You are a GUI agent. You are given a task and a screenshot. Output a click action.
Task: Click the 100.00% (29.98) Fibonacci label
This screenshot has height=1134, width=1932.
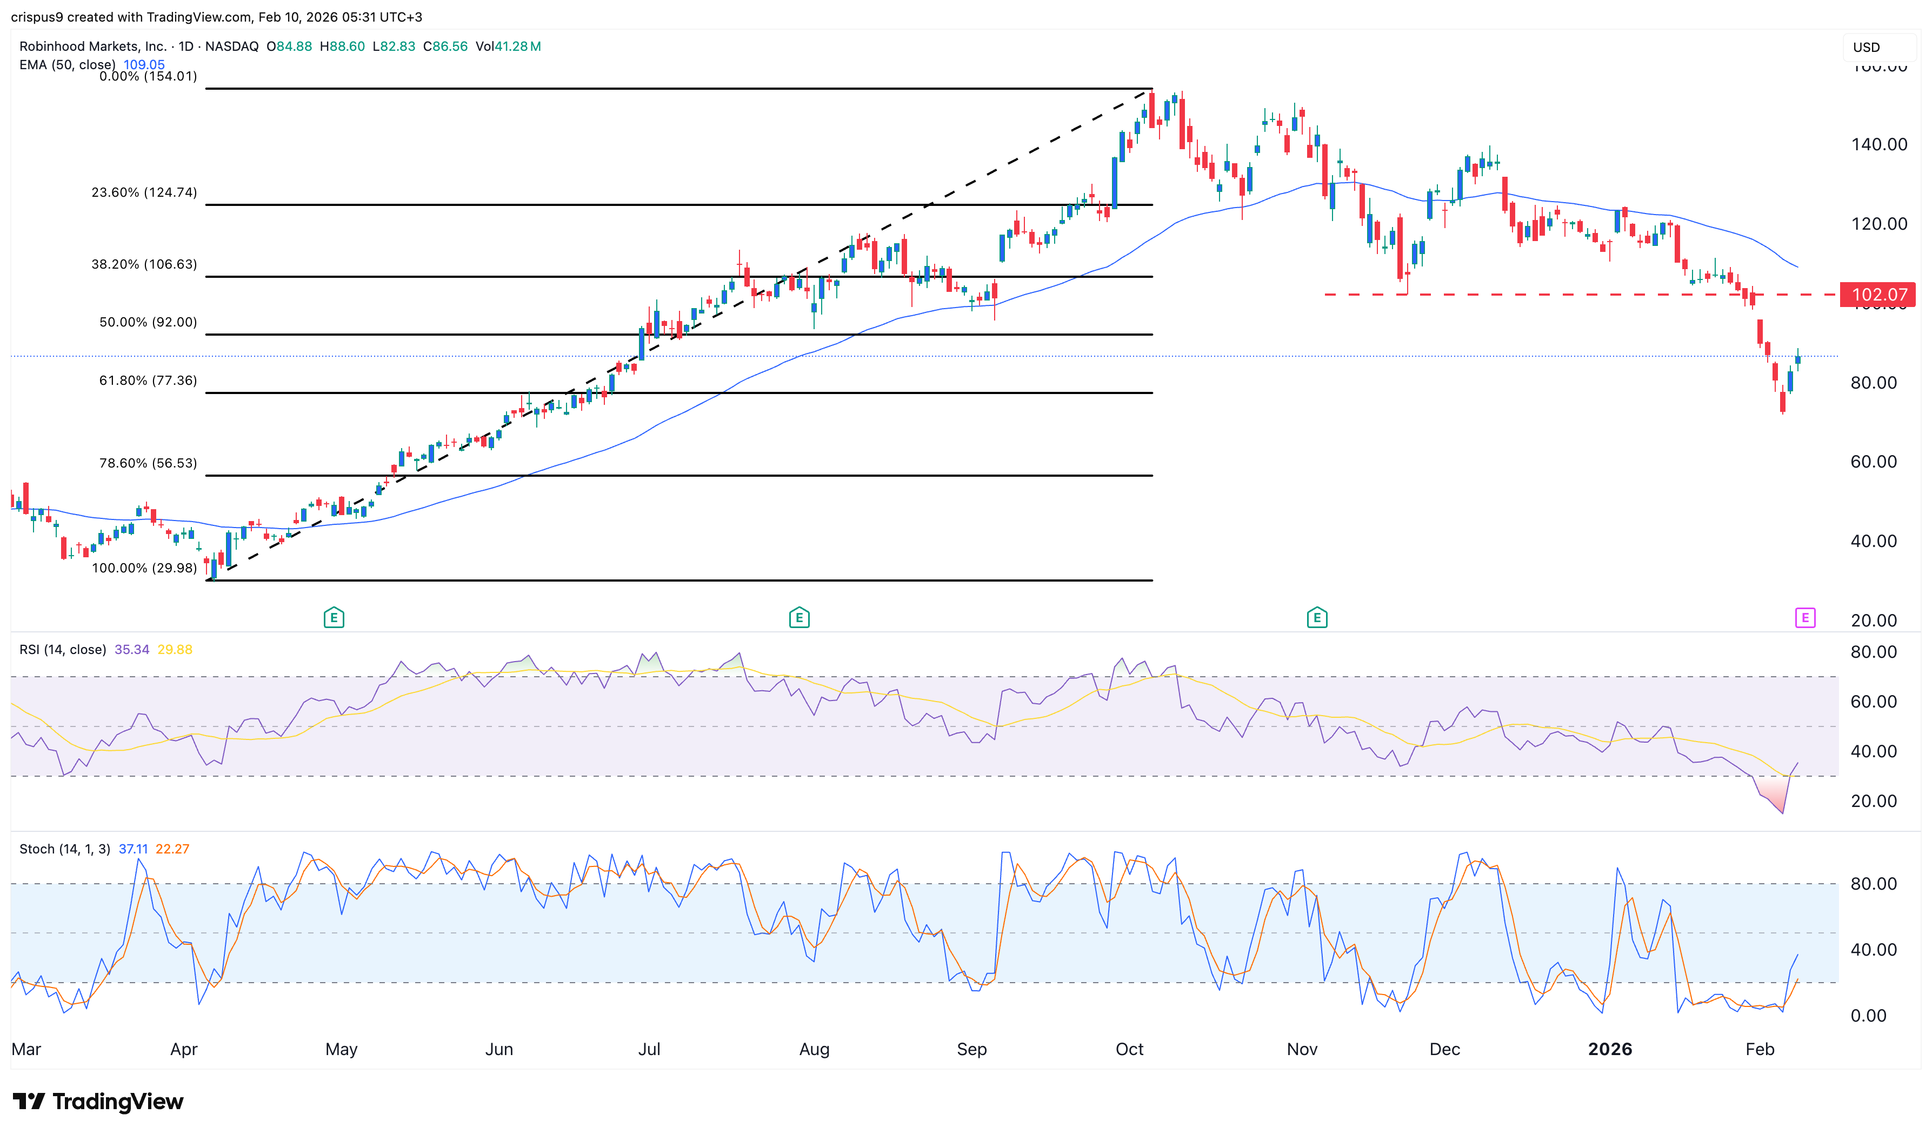pos(144,568)
